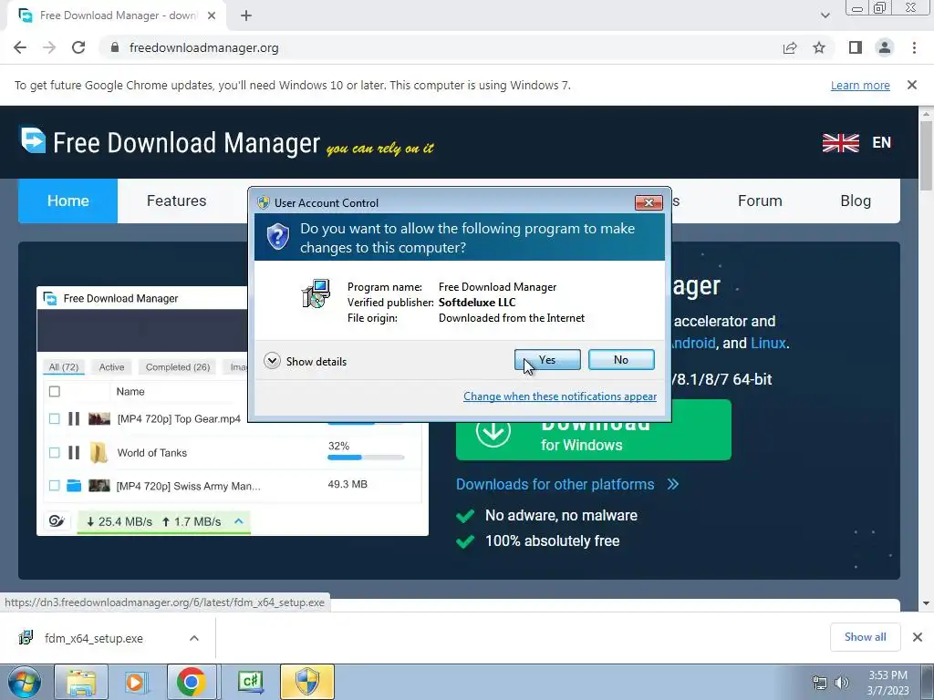Click the UAC shield question icon

coord(277,237)
